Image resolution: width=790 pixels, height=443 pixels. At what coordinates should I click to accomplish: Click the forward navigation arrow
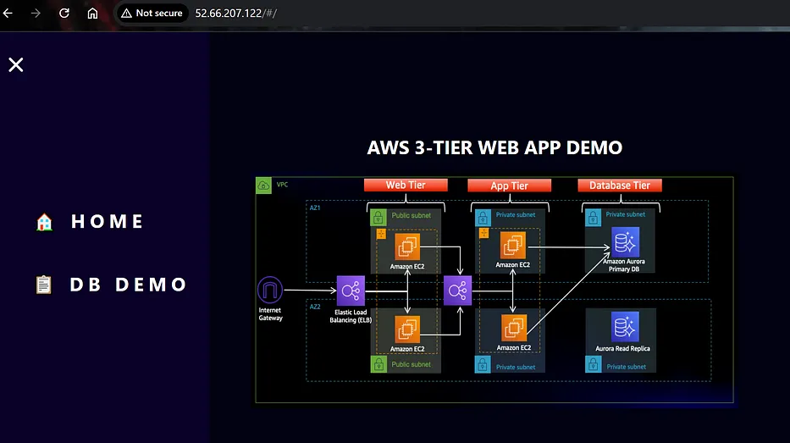[x=36, y=13]
